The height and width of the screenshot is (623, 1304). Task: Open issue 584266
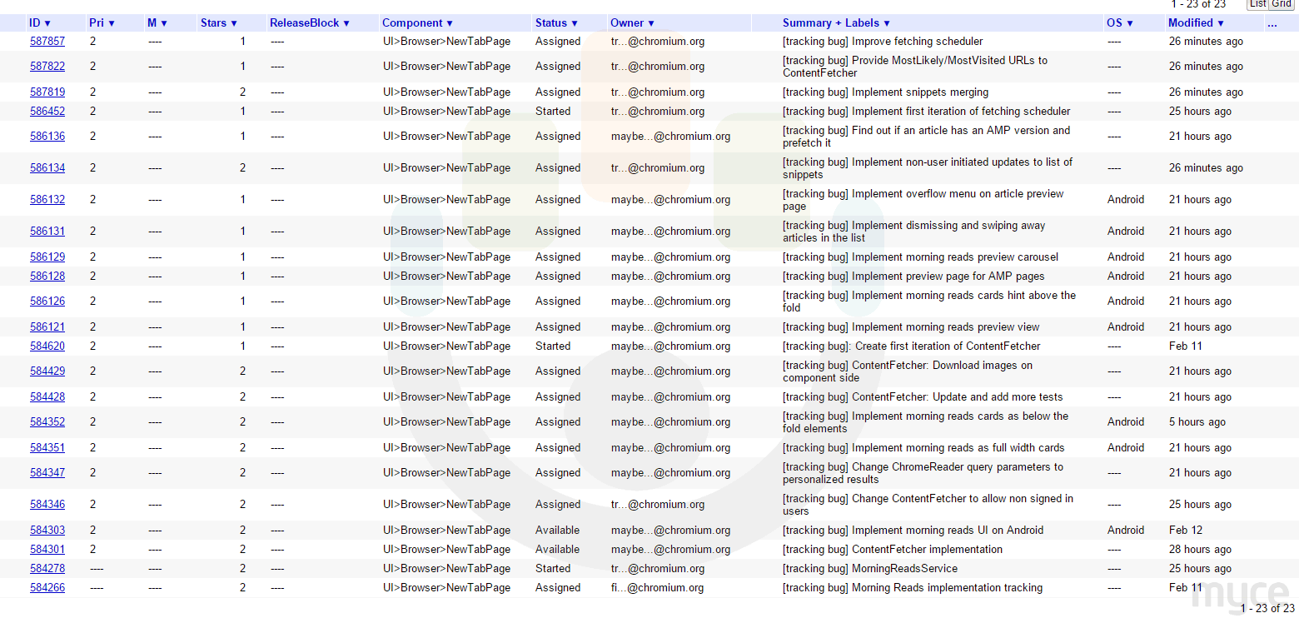[47, 588]
